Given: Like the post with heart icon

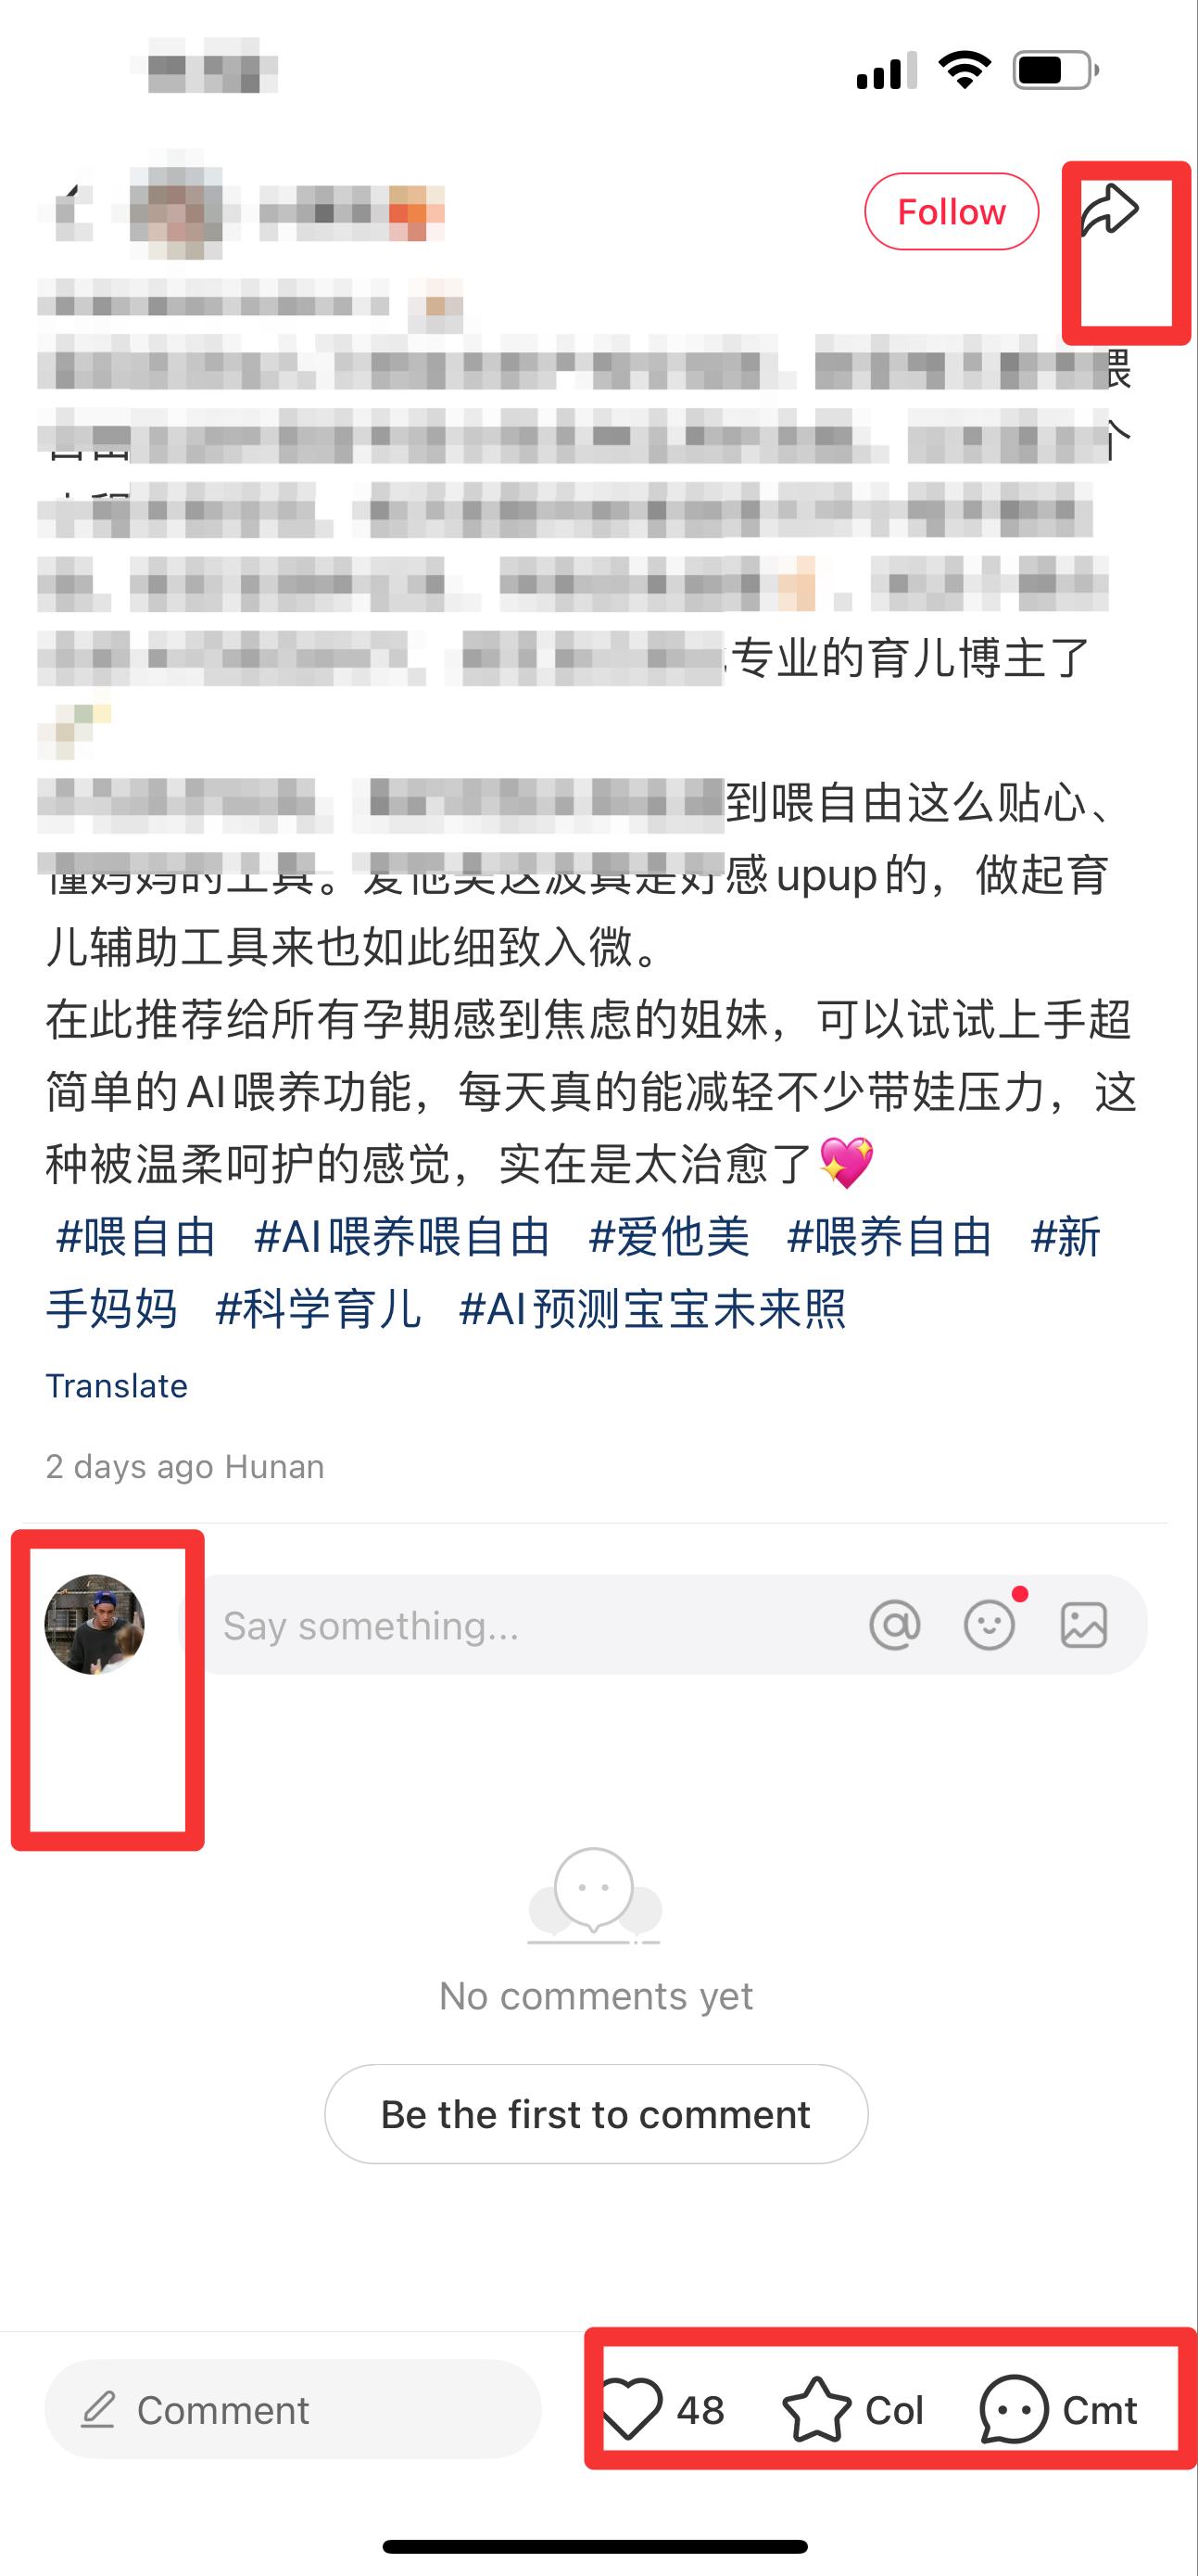Looking at the screenshot, I should point(630,2409).
